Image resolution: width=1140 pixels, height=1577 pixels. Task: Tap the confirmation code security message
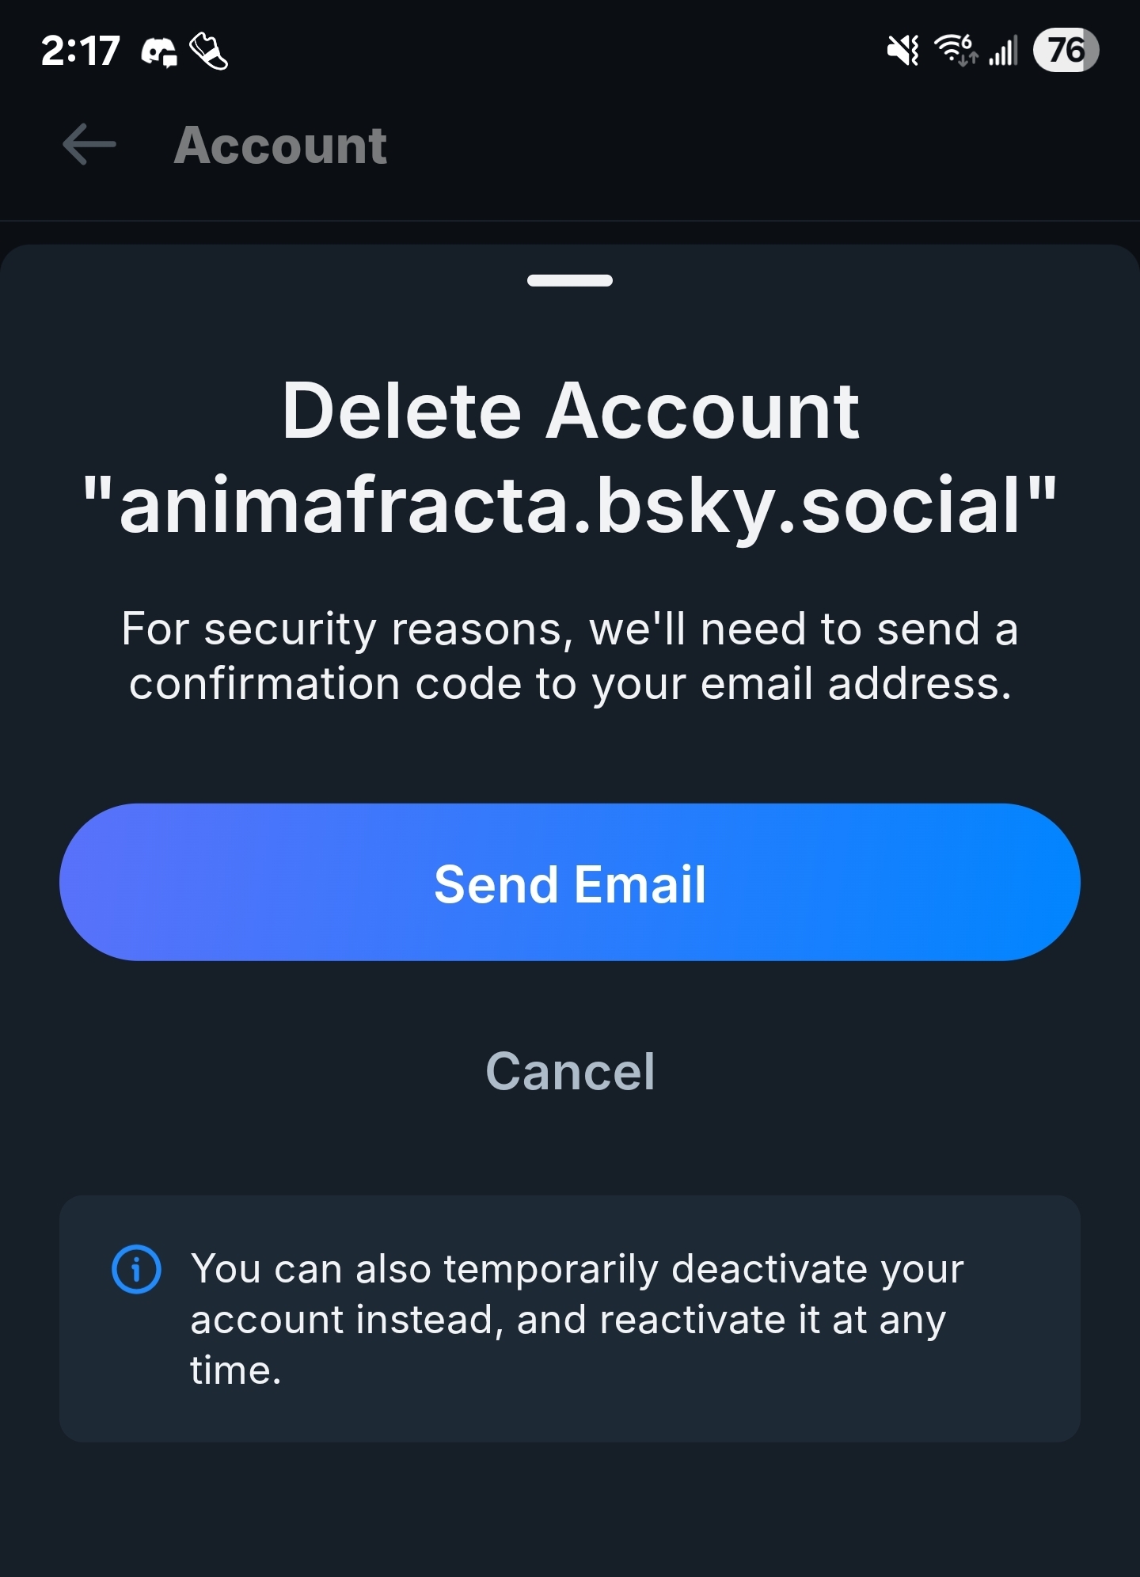pyautogui.click(x=570, y=655)
